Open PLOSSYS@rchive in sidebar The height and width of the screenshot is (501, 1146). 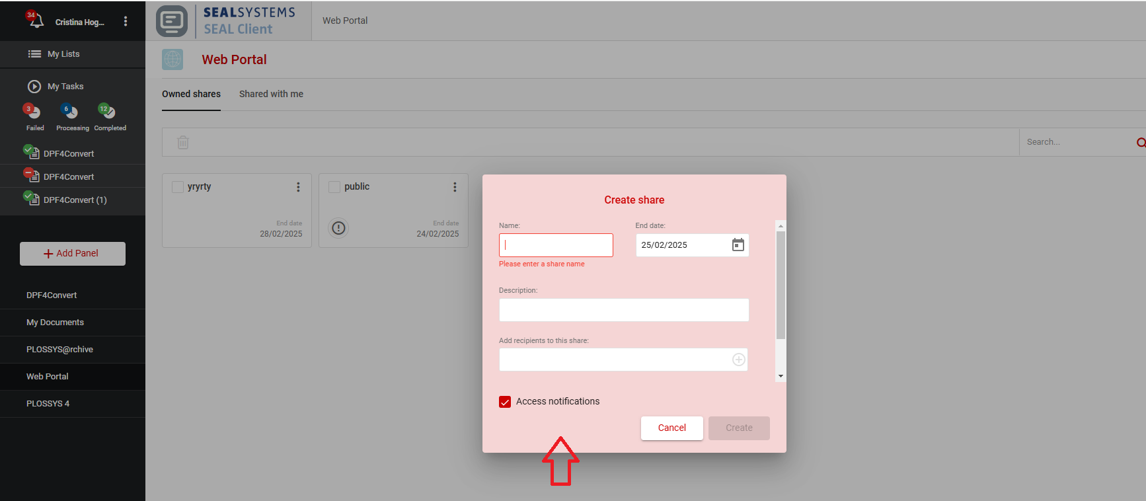(x=59, y=350)
